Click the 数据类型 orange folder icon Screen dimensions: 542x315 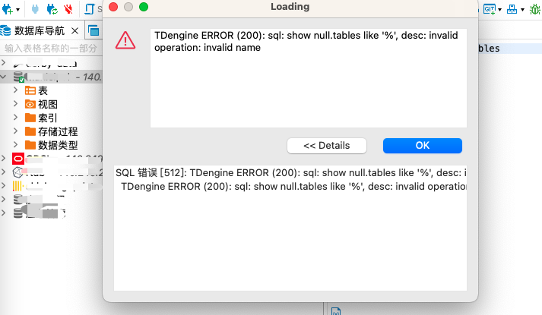30,145
